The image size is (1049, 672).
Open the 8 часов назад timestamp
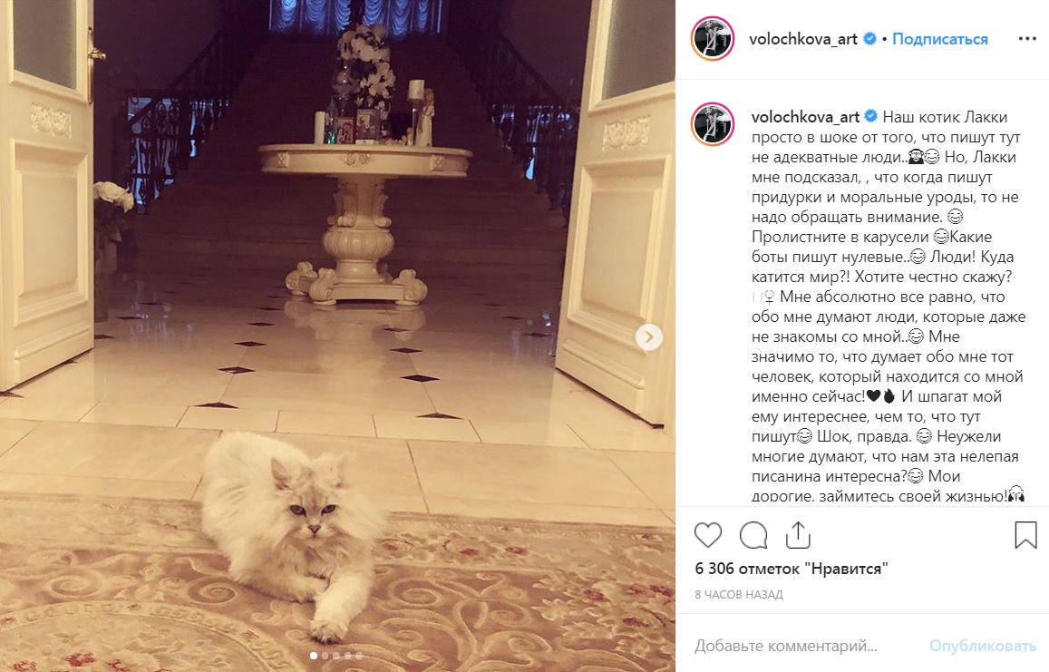pyautogui.click(x=739, y=594)
